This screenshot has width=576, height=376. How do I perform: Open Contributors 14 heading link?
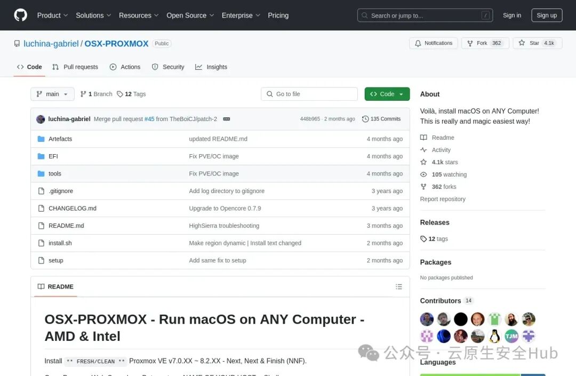(x=446, y=301)
